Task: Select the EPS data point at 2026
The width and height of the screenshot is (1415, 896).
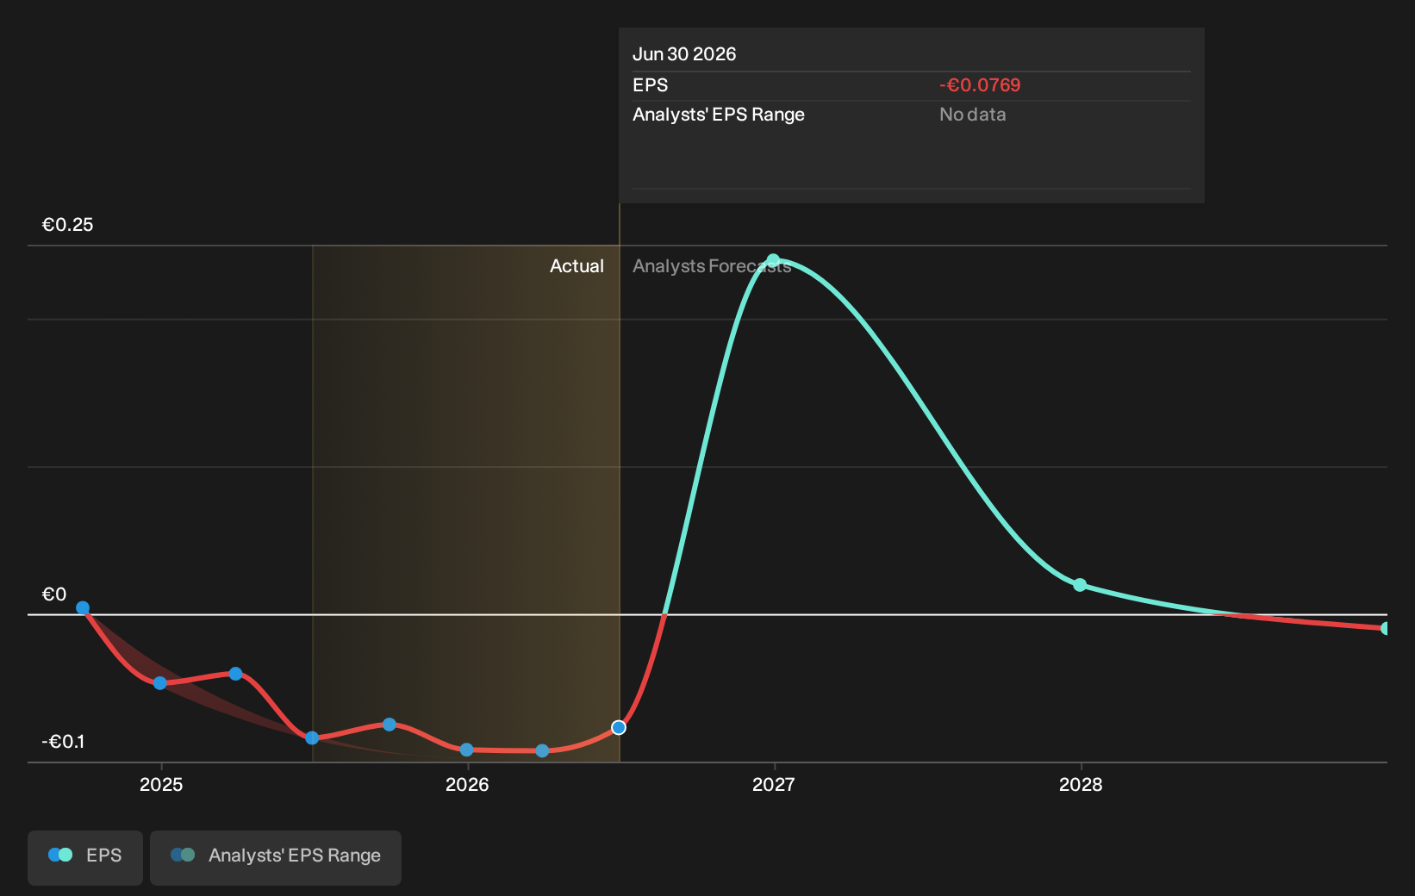Action: pos(466,750)
